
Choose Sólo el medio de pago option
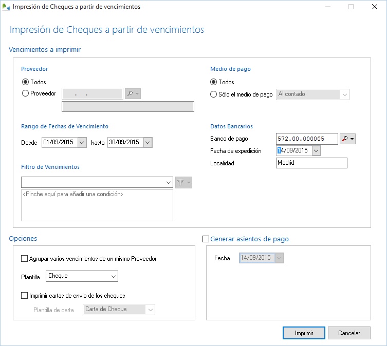[x=214, y=94]
